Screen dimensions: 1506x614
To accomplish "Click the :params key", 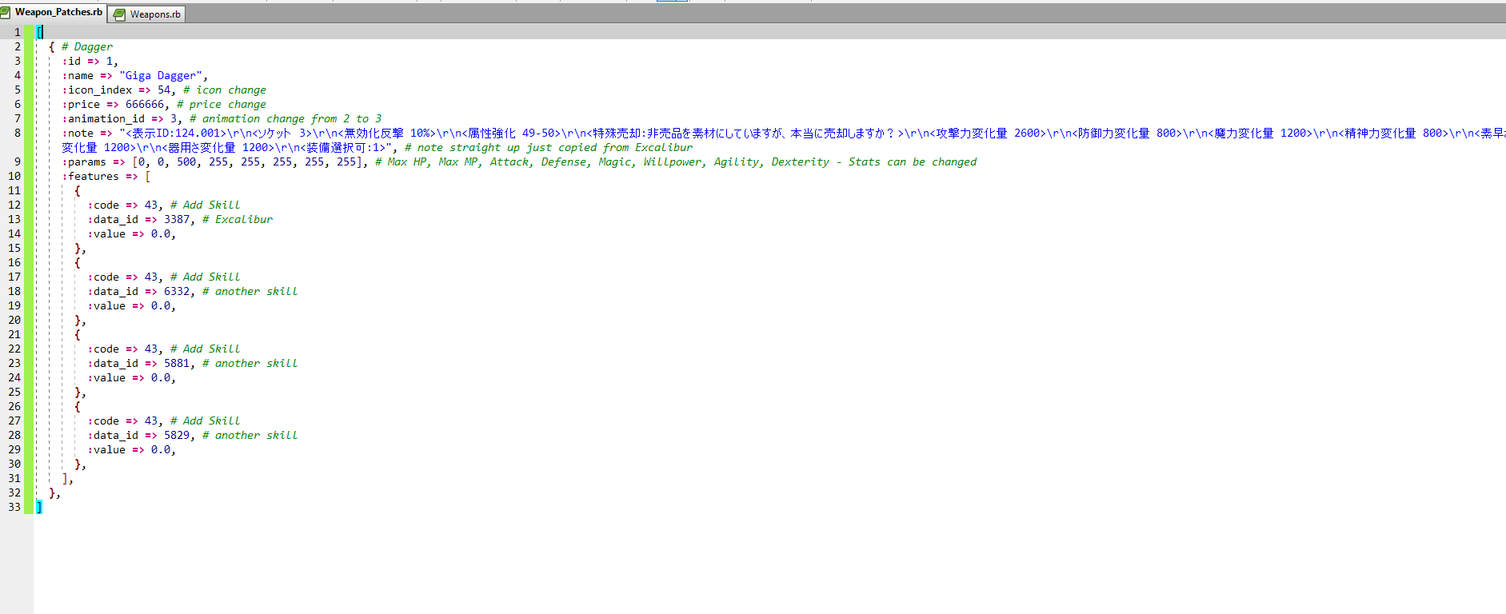I will click(x=84, y=161).
